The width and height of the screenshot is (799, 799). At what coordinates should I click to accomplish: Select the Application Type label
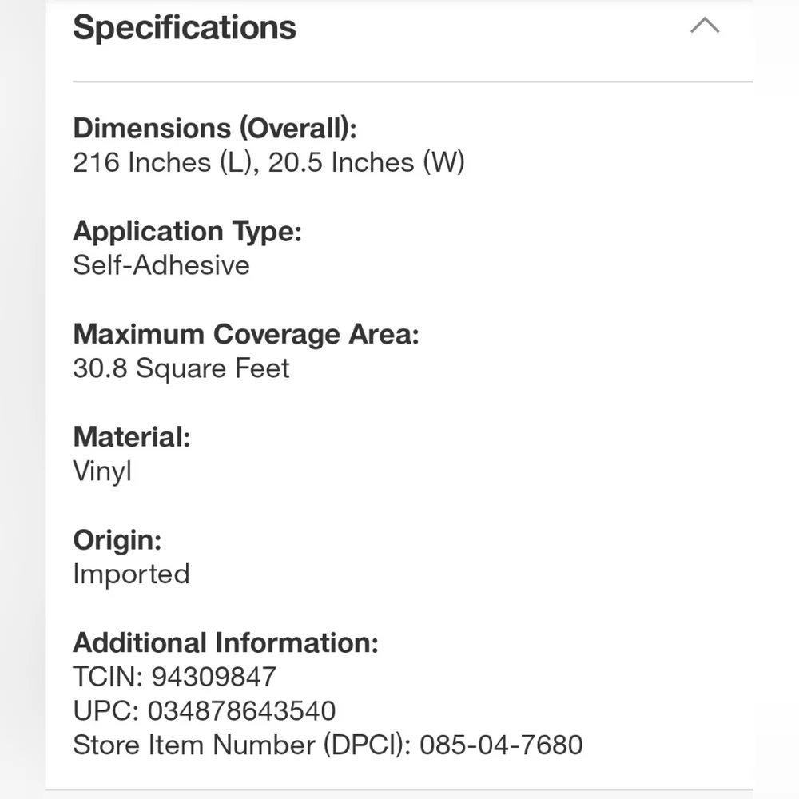(187, 232)
